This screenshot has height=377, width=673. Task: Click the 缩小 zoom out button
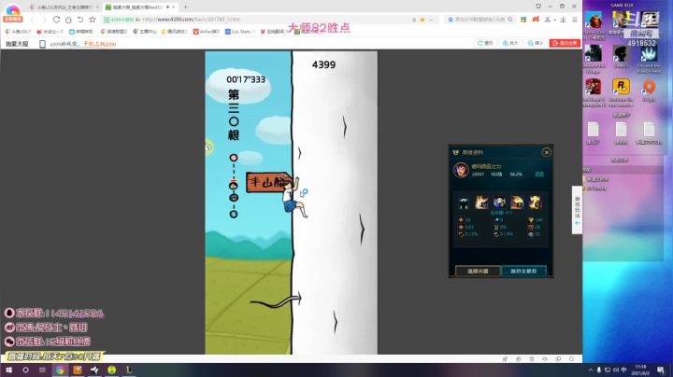click(x=536, y=43)
